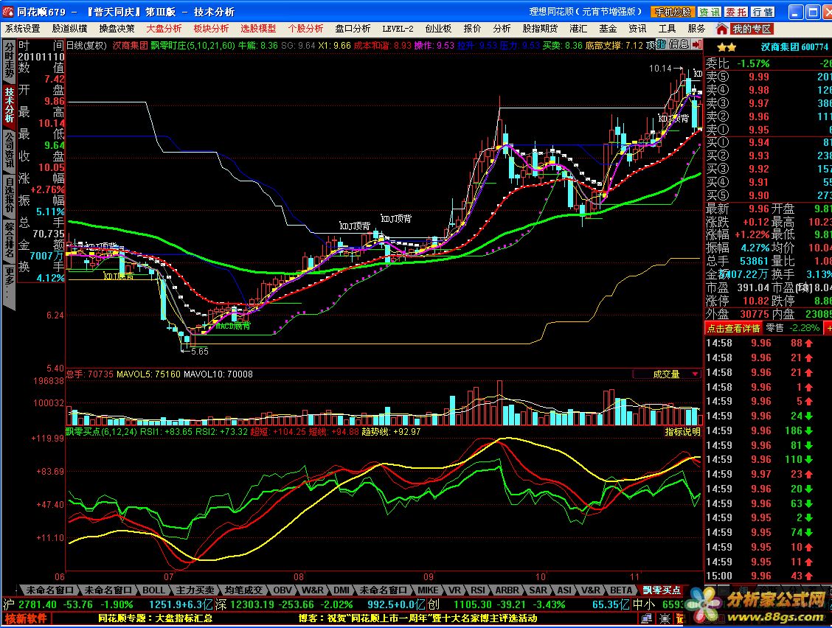Click the square target status bar icon

[665, 618]
